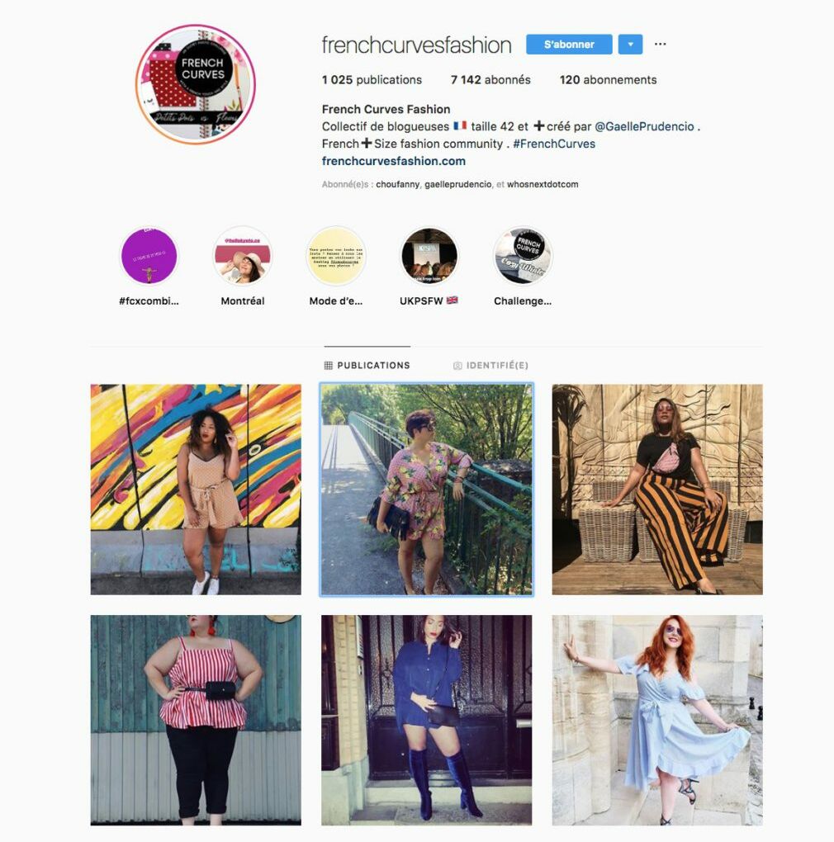
Task: View the UKPSFW story highlight
Action: pyautogui.click(x=429, y=256)
